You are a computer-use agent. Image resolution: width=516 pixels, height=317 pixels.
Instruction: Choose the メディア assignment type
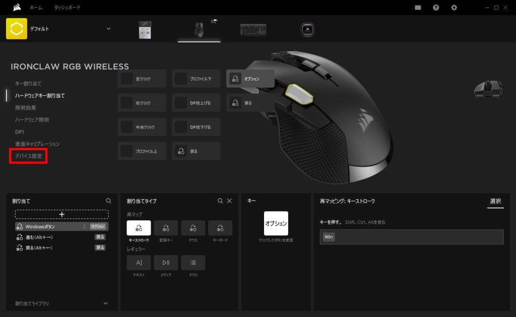(x=166, y=263)
